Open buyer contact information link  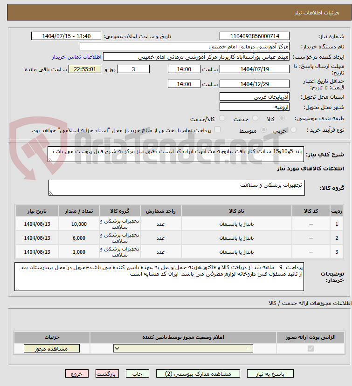[x=76, y=57]
